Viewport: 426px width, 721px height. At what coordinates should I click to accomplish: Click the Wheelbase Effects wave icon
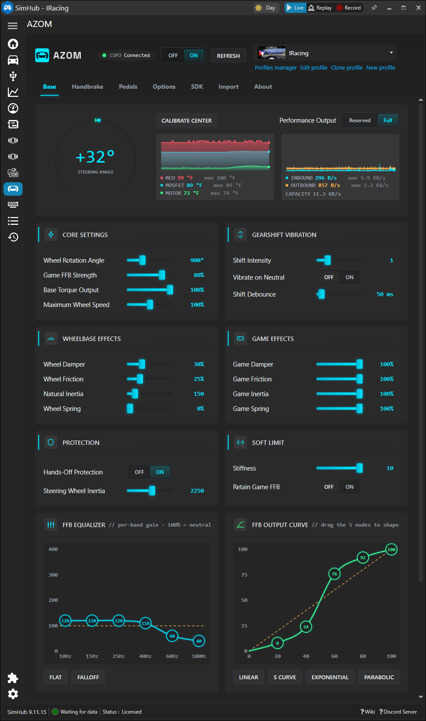(x=51, y=338)
